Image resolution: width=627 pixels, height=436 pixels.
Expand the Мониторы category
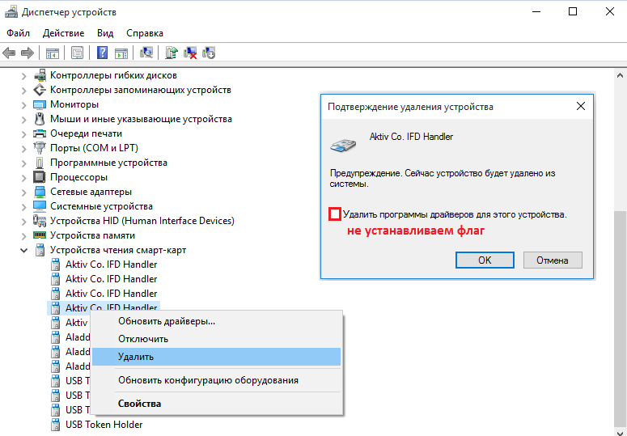[23, 104]
